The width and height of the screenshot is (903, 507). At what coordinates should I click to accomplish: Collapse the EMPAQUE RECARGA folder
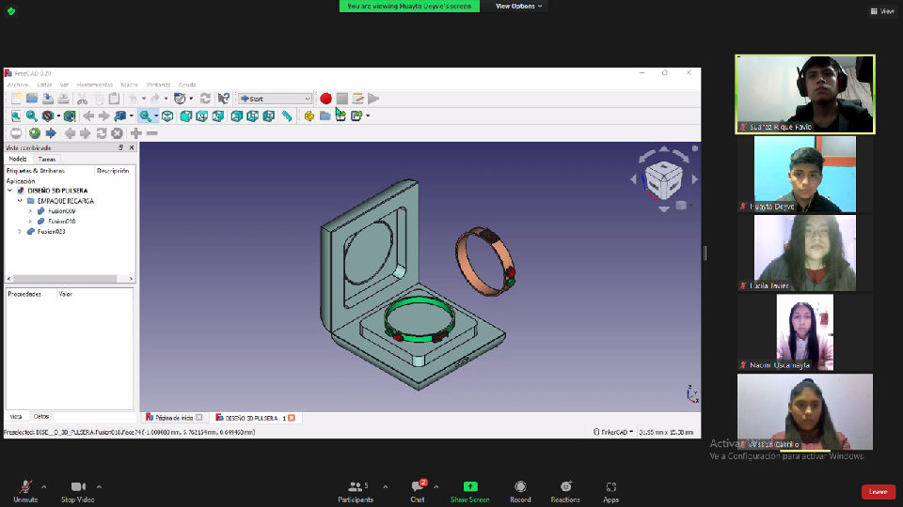[20, 201]
